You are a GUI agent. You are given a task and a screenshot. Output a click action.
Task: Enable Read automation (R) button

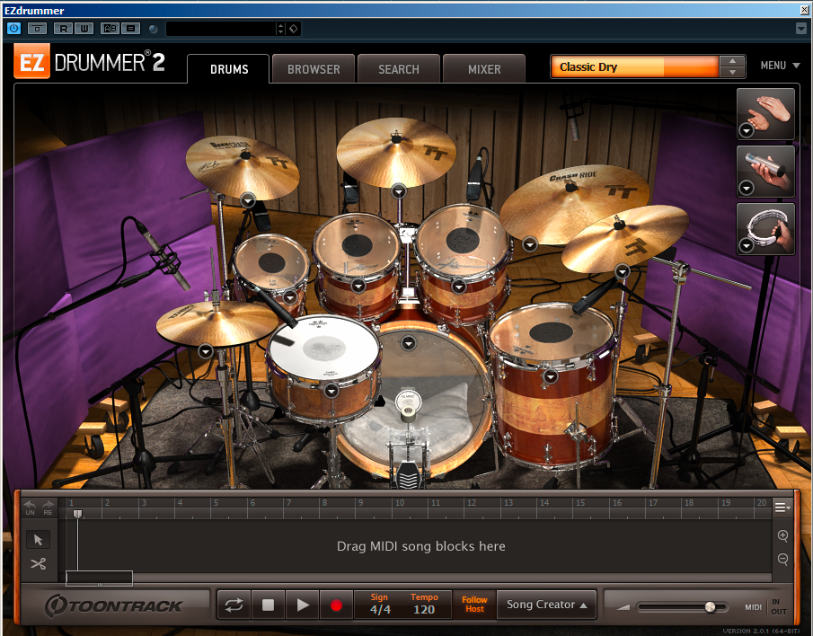63,29
